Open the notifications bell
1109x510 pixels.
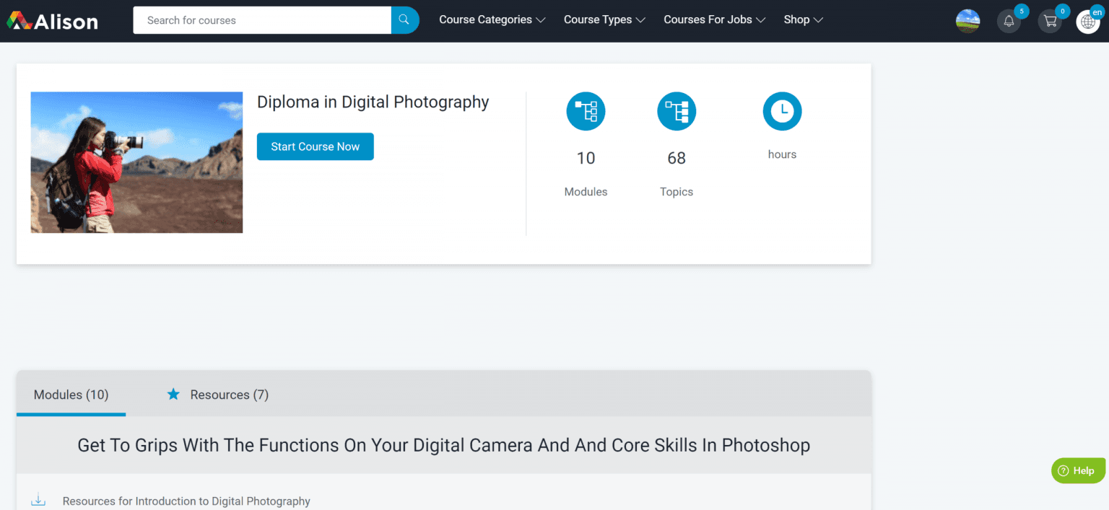(1009, 21)
